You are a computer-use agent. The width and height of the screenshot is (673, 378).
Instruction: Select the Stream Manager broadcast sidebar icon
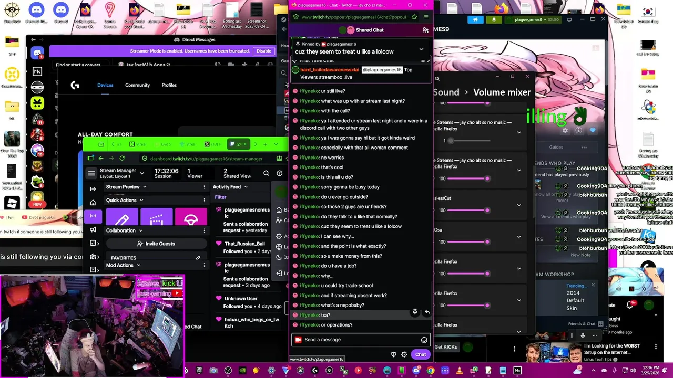(93, 216)
